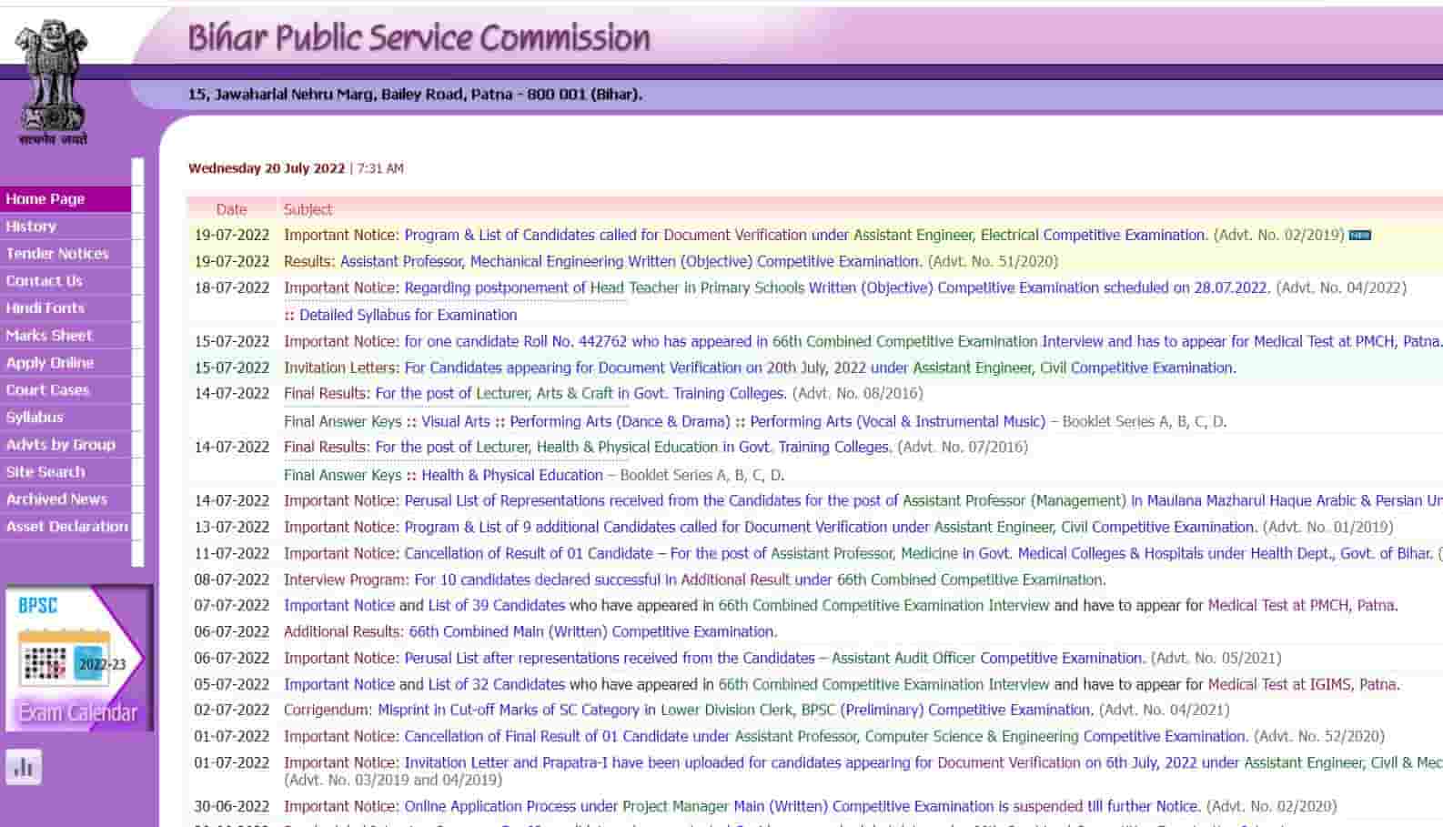This screenshot has width=1443, height=827.
Task: Open Detailed Syllabus for Examination link
Action: click(408, 315)
